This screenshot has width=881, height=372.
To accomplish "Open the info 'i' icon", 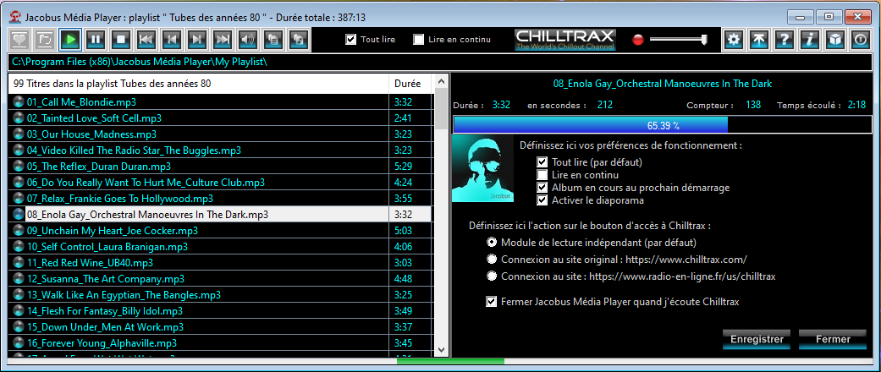I will coord(810,39).
